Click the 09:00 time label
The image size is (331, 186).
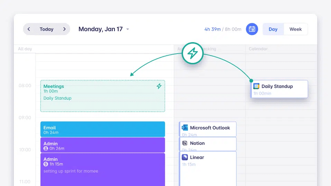click(x=25, y=118)
